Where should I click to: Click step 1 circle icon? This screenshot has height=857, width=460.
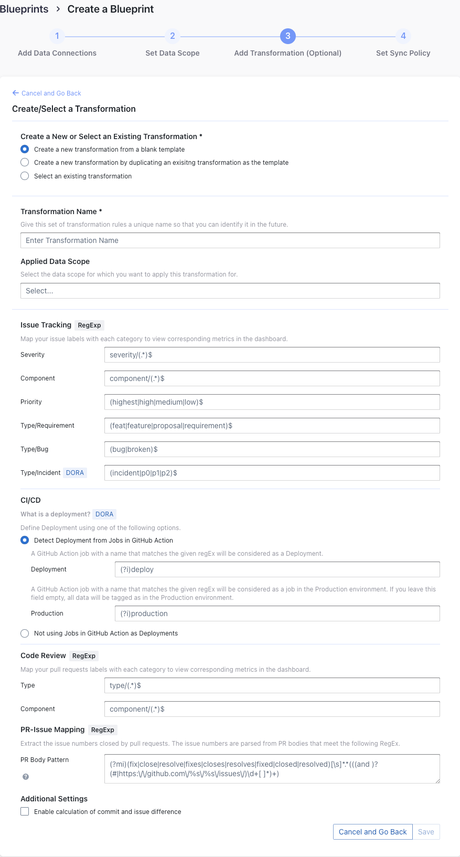(x=57, y=36)
